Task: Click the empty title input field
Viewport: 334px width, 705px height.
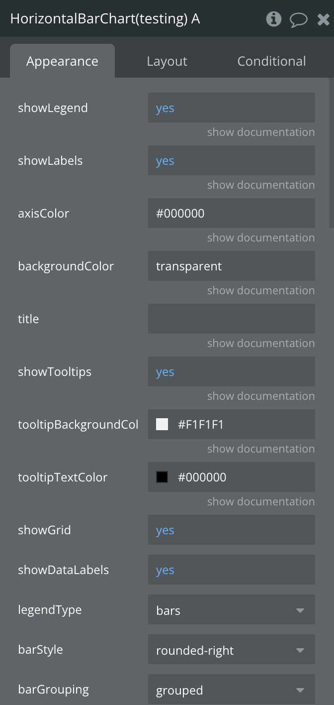Action: (231, 319)
